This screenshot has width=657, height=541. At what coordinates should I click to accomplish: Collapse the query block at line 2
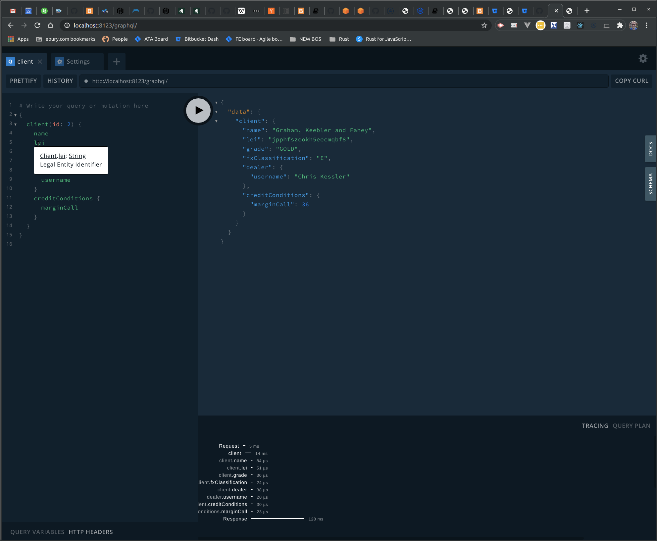pyautogui.click(x=15, y=115)
